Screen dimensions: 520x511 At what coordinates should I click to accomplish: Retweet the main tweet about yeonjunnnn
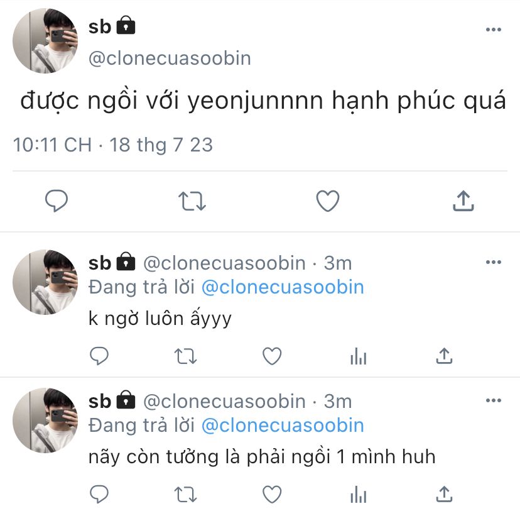(192, 201)
